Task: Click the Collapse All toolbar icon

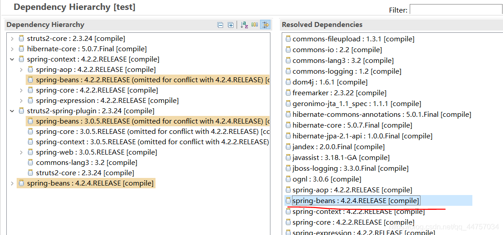Action: (220, 25)
